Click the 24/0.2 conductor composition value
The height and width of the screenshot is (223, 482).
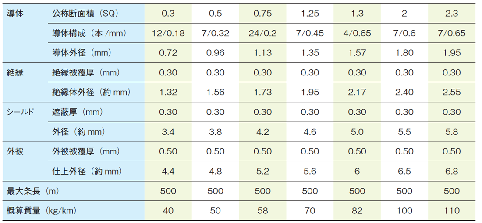[x=262, y=33]
